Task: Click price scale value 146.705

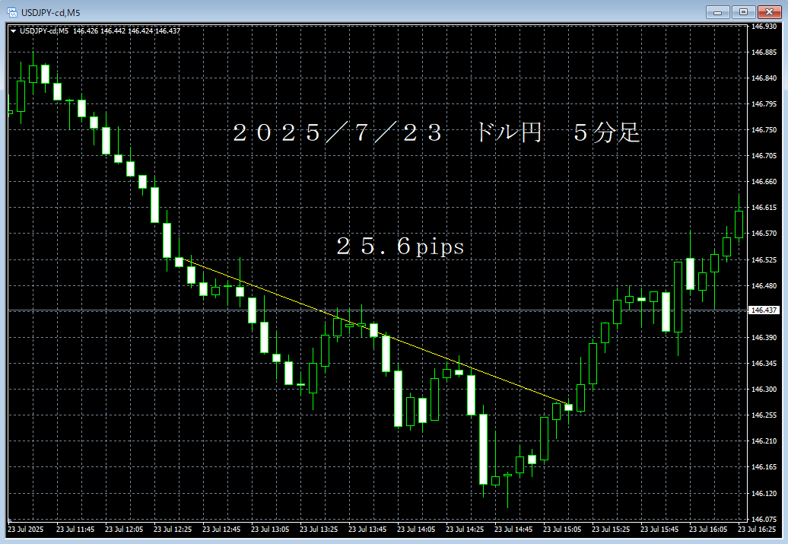Action: click(764, 156)
